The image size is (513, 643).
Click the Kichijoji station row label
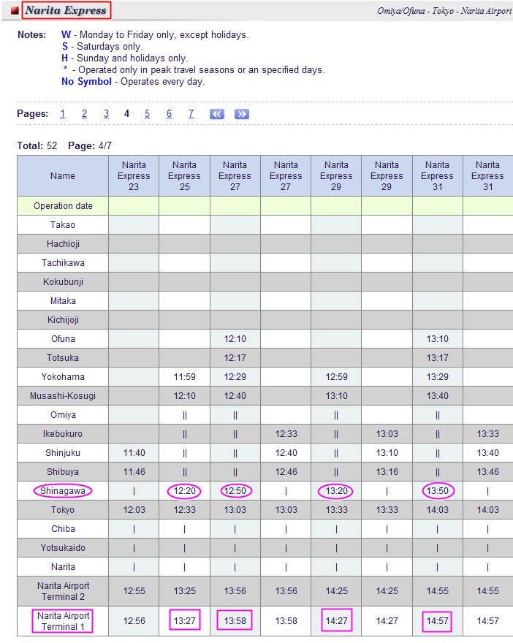pyautogui.click(x=63, y=320)
